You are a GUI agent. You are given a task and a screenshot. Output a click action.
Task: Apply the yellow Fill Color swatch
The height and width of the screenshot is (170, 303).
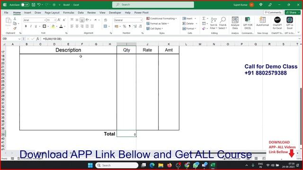tap(53, 26)
